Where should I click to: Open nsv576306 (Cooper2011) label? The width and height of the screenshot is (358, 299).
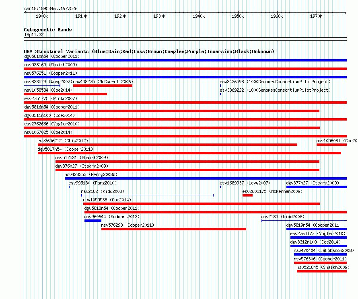click(320, 259)
